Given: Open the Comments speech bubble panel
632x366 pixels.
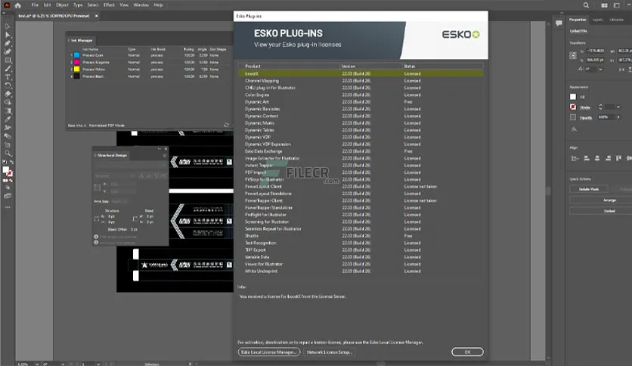Looking at the screenshot, I should (x=559, y=23).
